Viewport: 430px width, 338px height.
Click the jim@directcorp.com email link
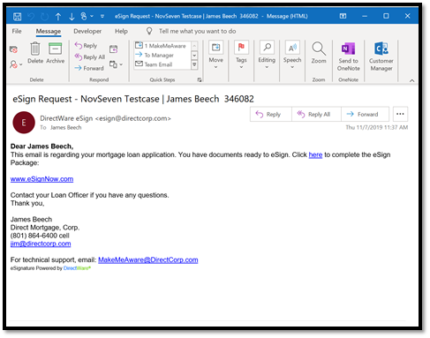41,244
